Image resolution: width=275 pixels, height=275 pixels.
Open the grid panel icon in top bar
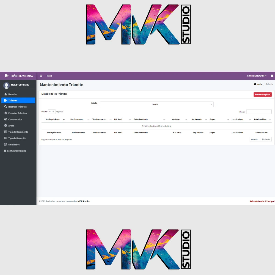pos(272,76)
